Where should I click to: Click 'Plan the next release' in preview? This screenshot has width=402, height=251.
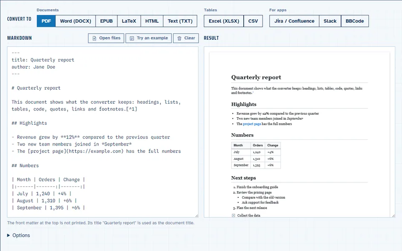coord(252,208)
